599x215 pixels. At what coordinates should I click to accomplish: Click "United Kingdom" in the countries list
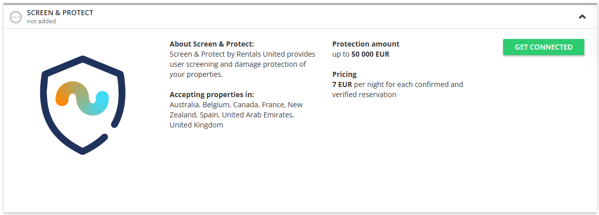tap(196, 125)
